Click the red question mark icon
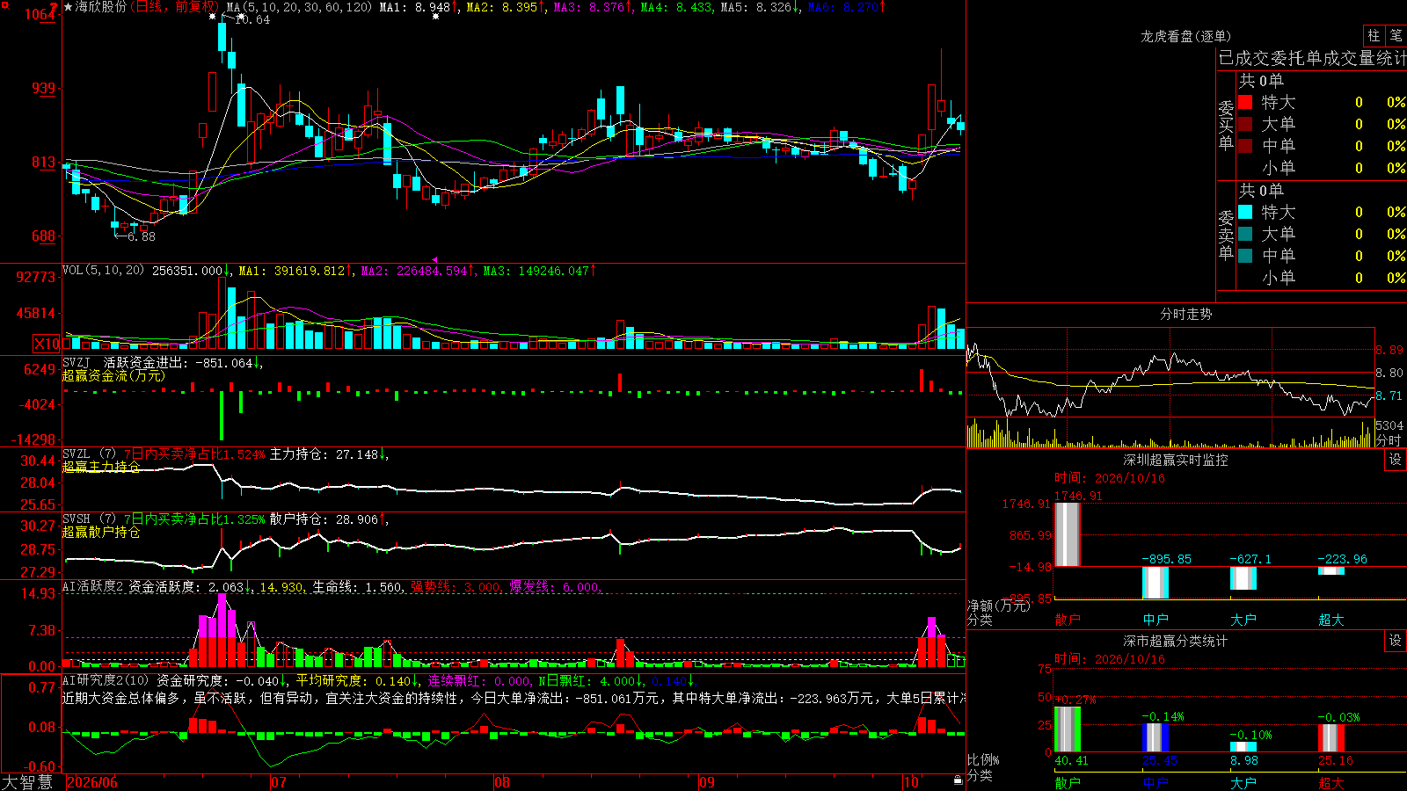Screen dimensions: 1407x791 pyautogui.click(x=54, y=8)
